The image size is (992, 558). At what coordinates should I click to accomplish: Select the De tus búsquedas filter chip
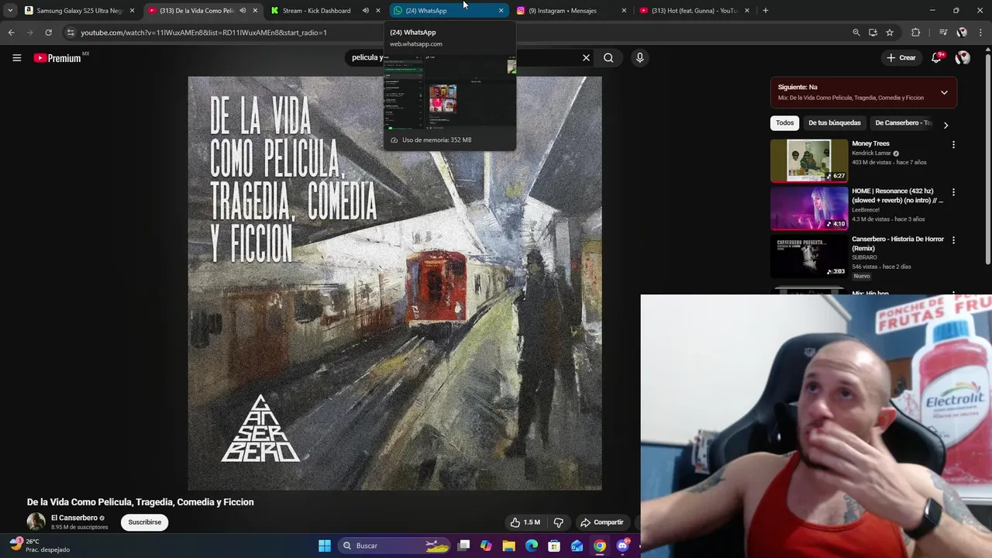tap(835, 122)
